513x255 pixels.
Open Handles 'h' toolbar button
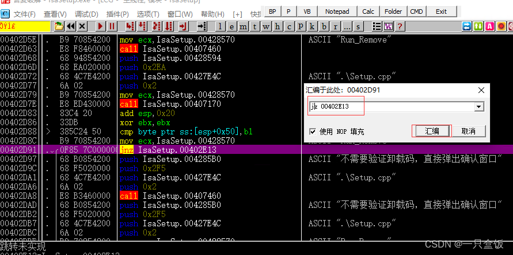click(278, 26)
